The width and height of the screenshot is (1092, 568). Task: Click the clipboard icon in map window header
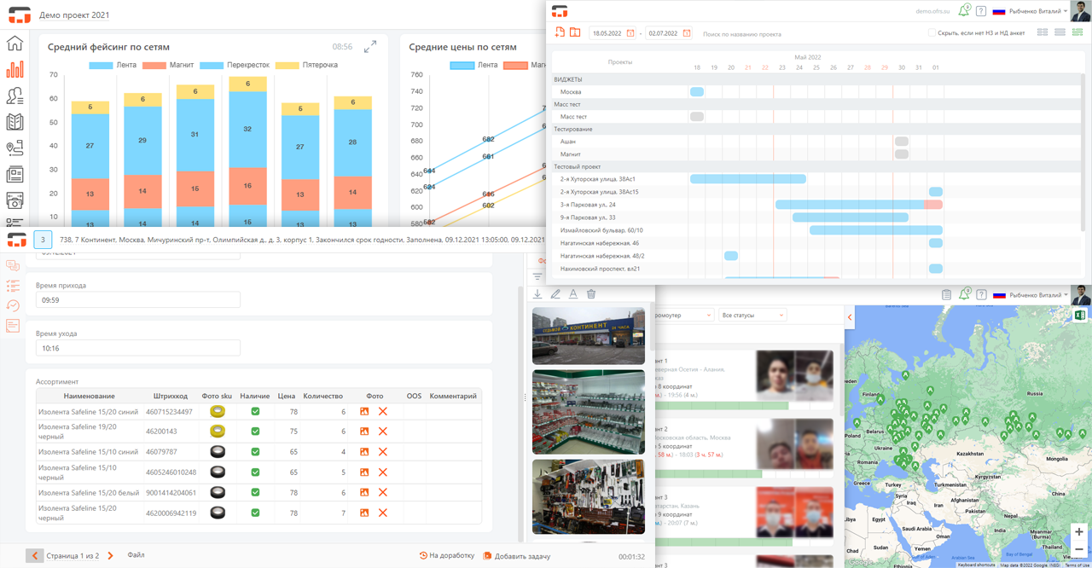coord(946,295)
